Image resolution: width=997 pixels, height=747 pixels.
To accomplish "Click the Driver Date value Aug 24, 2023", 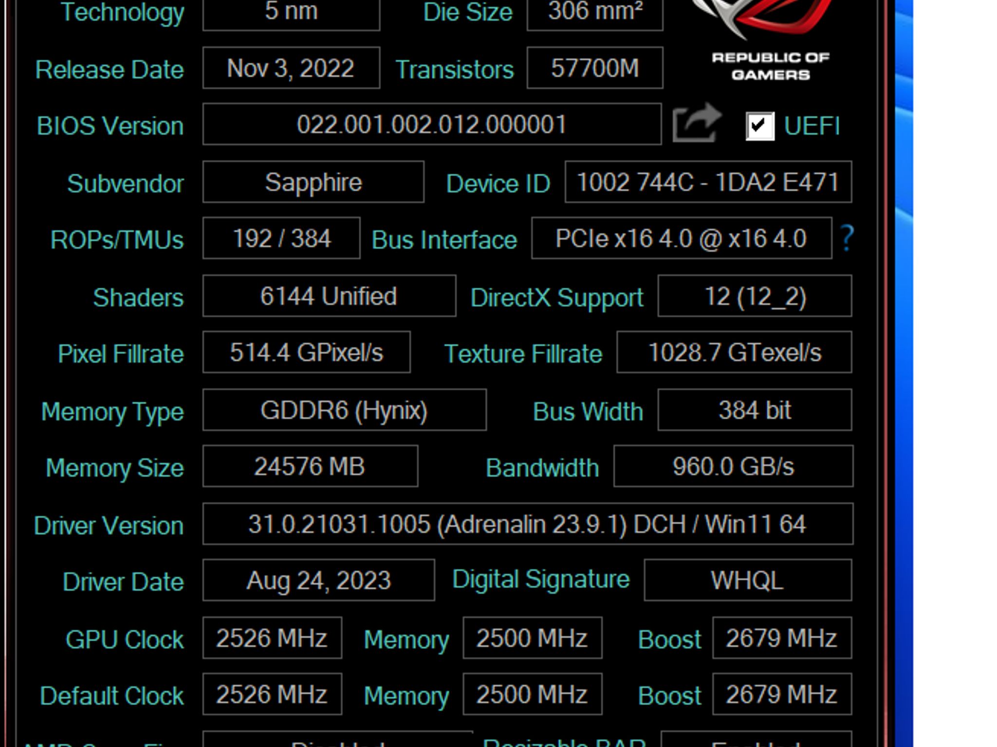I will (318, 580).
